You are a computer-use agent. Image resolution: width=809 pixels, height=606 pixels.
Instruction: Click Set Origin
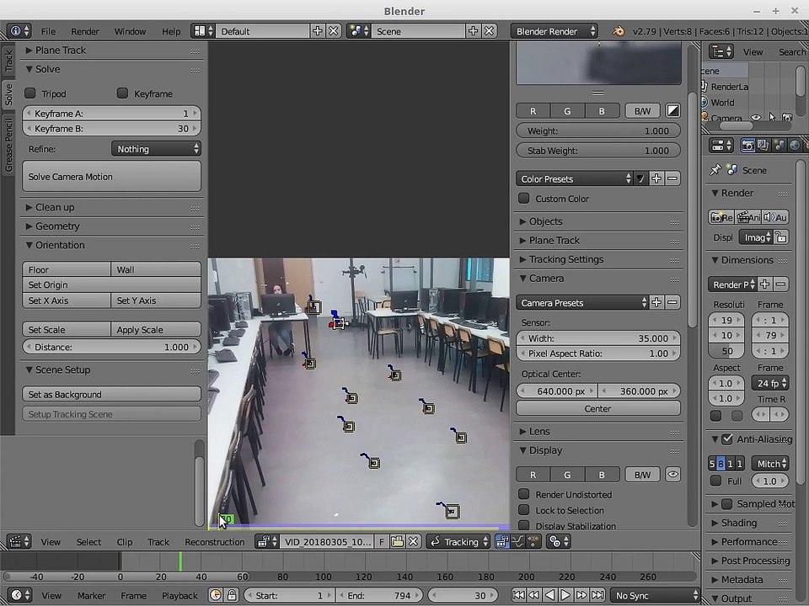pyautogui.click(x=111, y=284)
